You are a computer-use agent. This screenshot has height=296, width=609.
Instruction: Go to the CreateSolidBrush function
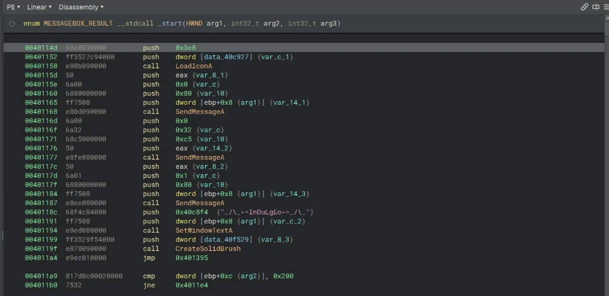(x=207, y=248)
